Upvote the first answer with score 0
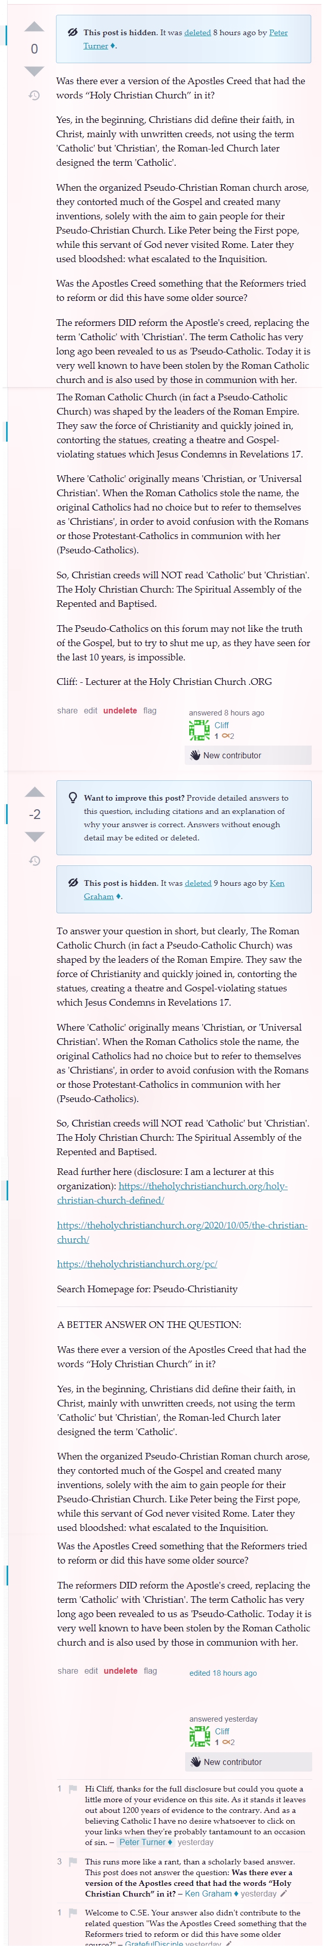326x1946 pixels. (x=35, y=27)
